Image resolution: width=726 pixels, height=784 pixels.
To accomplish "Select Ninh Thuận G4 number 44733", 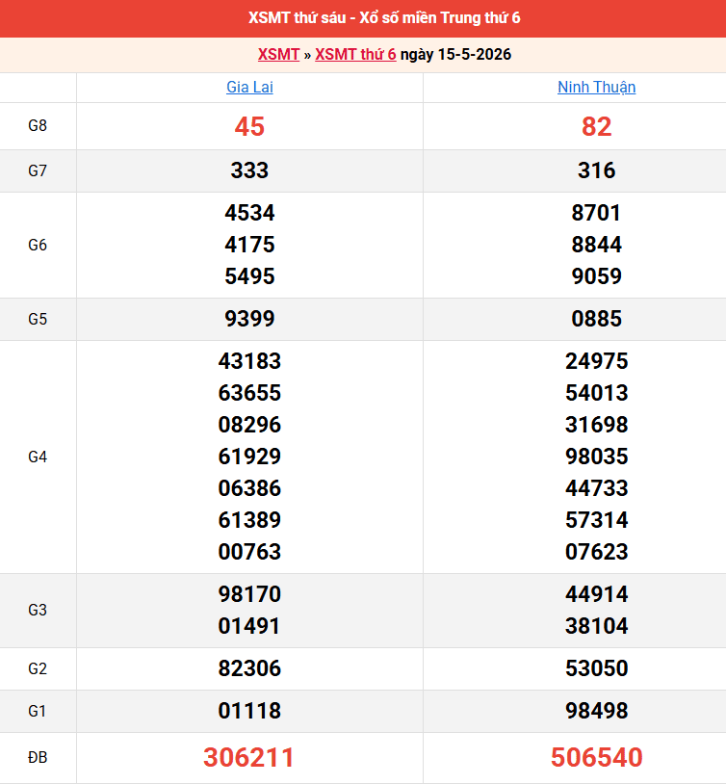I will [x=597, y=488].
